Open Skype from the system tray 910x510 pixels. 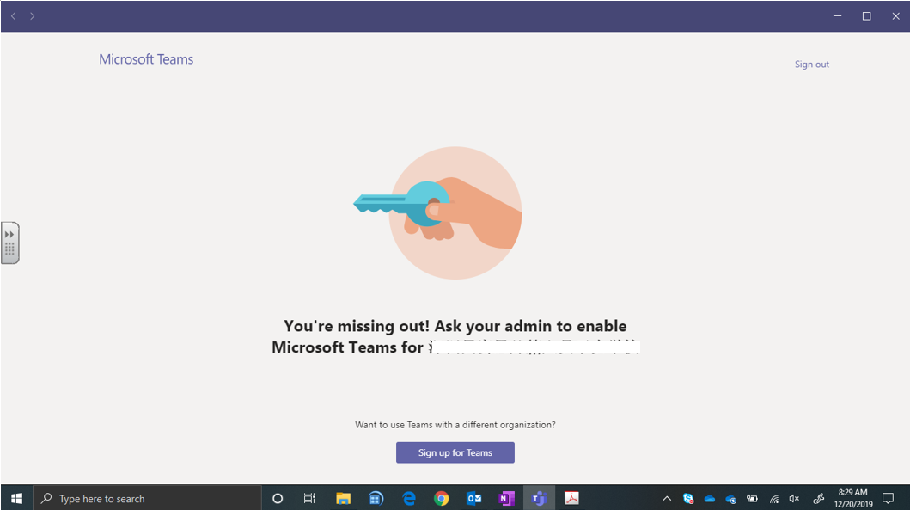click(688, 498)
